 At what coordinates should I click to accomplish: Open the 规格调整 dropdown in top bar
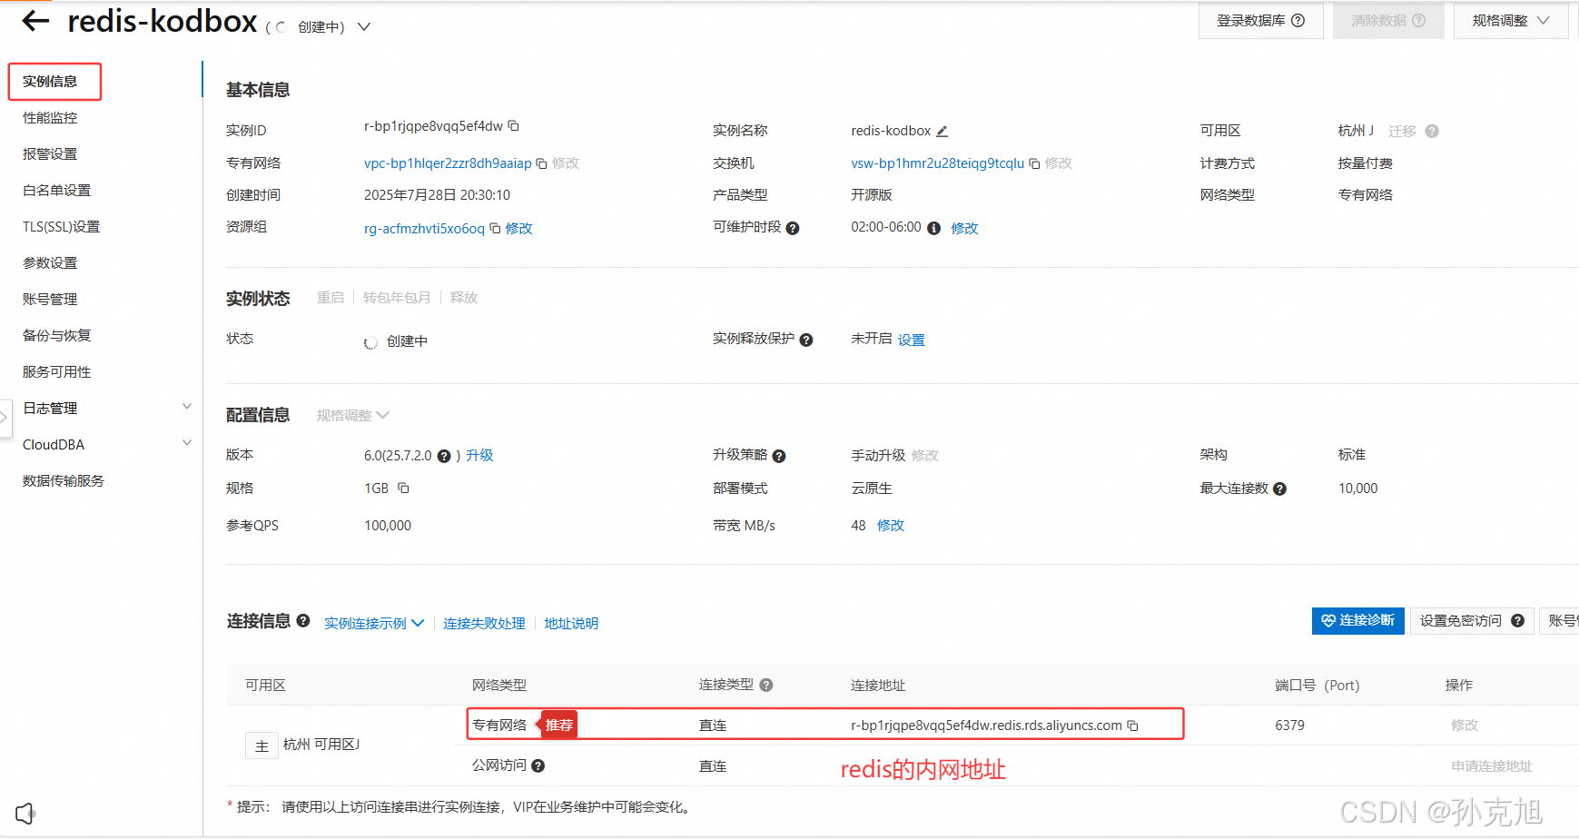coord(1511,20)
